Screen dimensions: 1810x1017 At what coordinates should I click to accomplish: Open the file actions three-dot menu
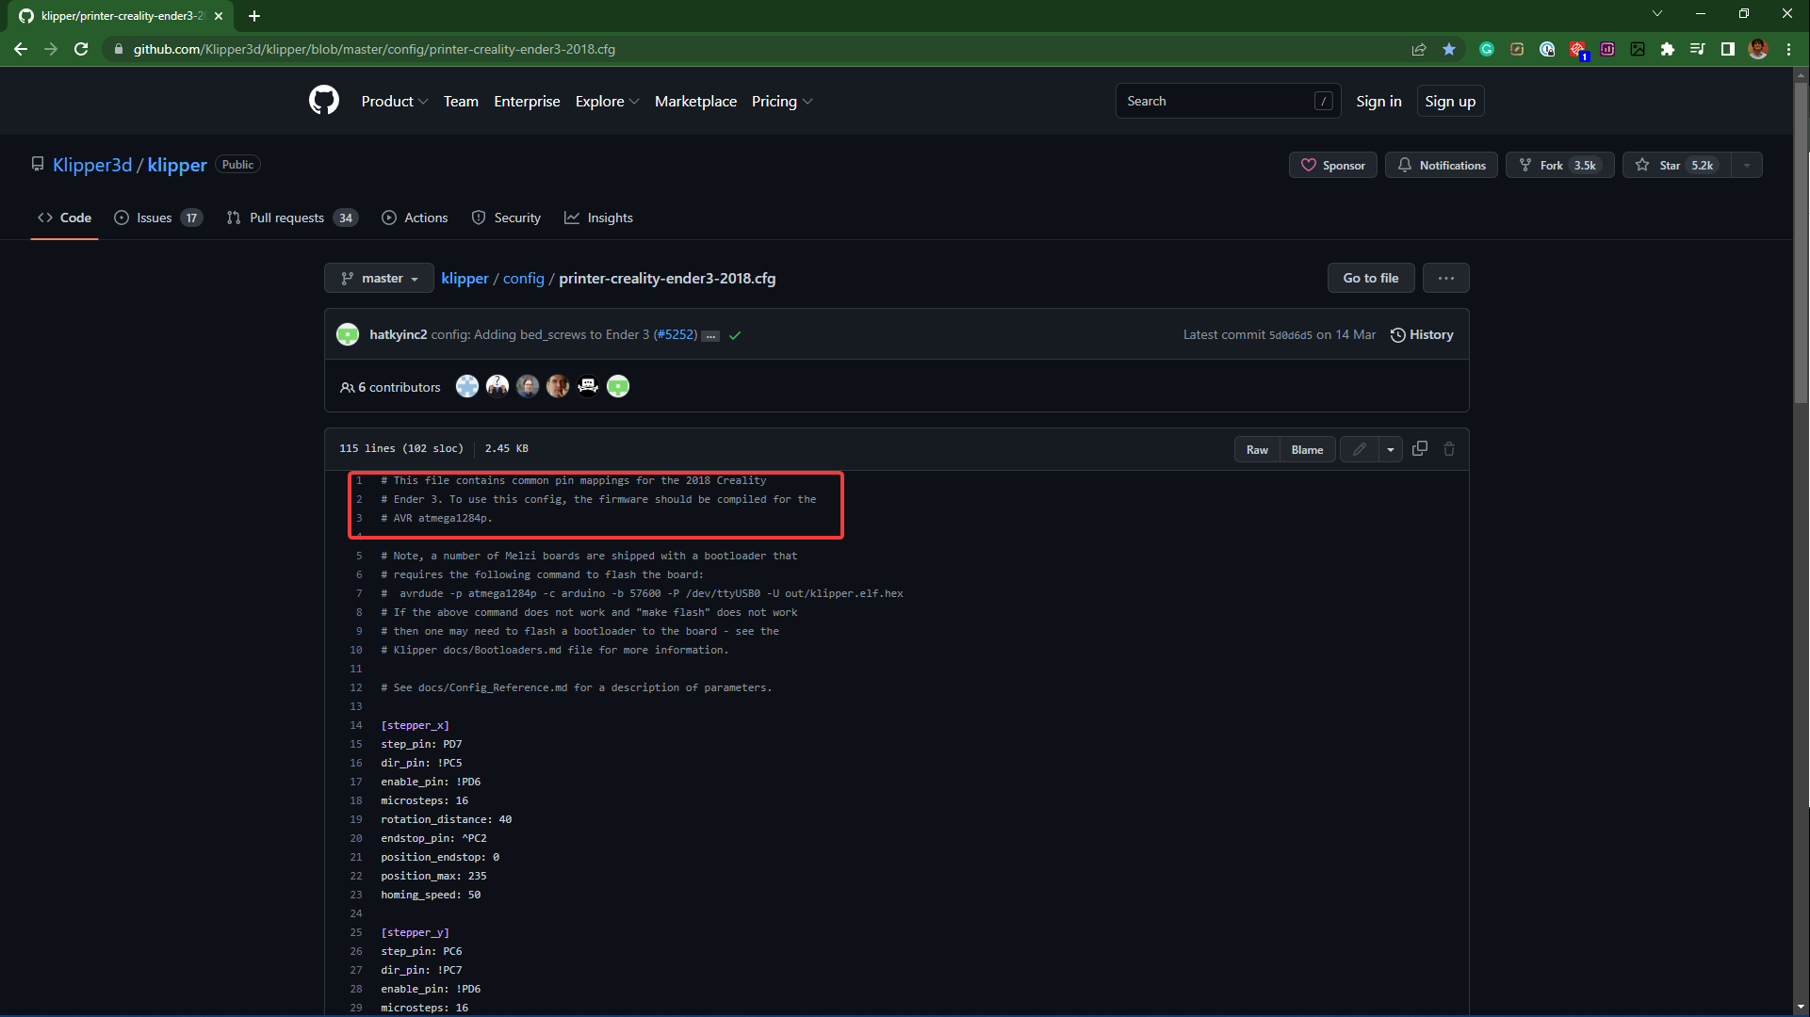[x=1446, y=278]
